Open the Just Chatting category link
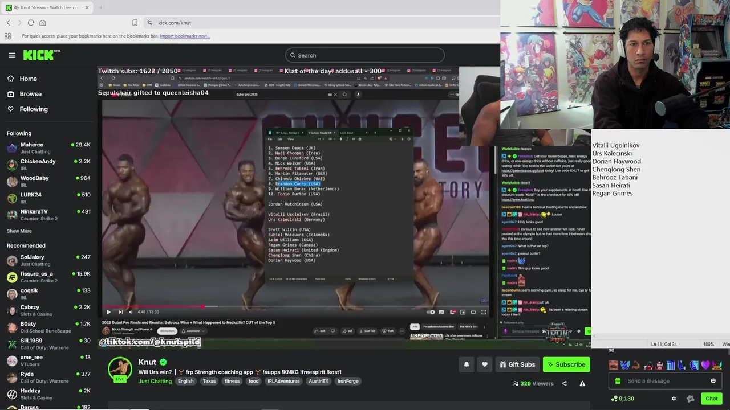The height and width of the screenshot is (410, 730). (x=155, y=381)
